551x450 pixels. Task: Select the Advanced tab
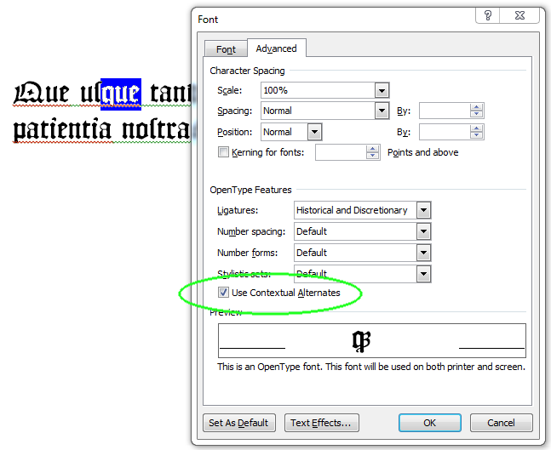276,48
